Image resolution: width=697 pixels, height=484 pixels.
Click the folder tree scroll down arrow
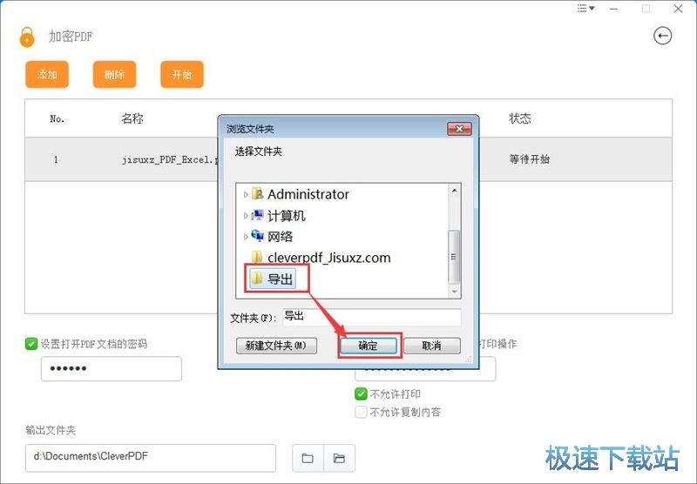(454, 292)
